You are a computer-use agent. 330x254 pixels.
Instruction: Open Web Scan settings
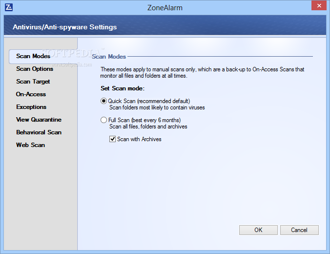[x=31, y=145]
